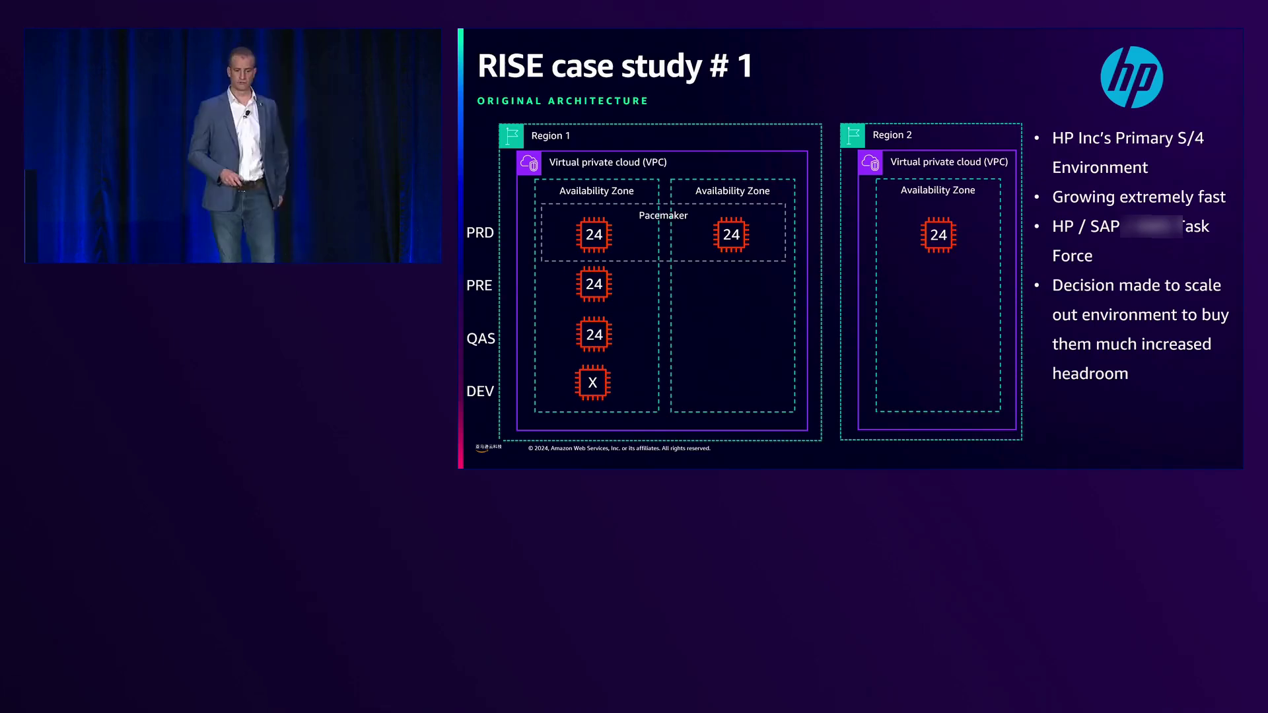Viewport: 1268px width, 713px height.
Task: Click the word 'headroom'
Action: pos(1090,374)
